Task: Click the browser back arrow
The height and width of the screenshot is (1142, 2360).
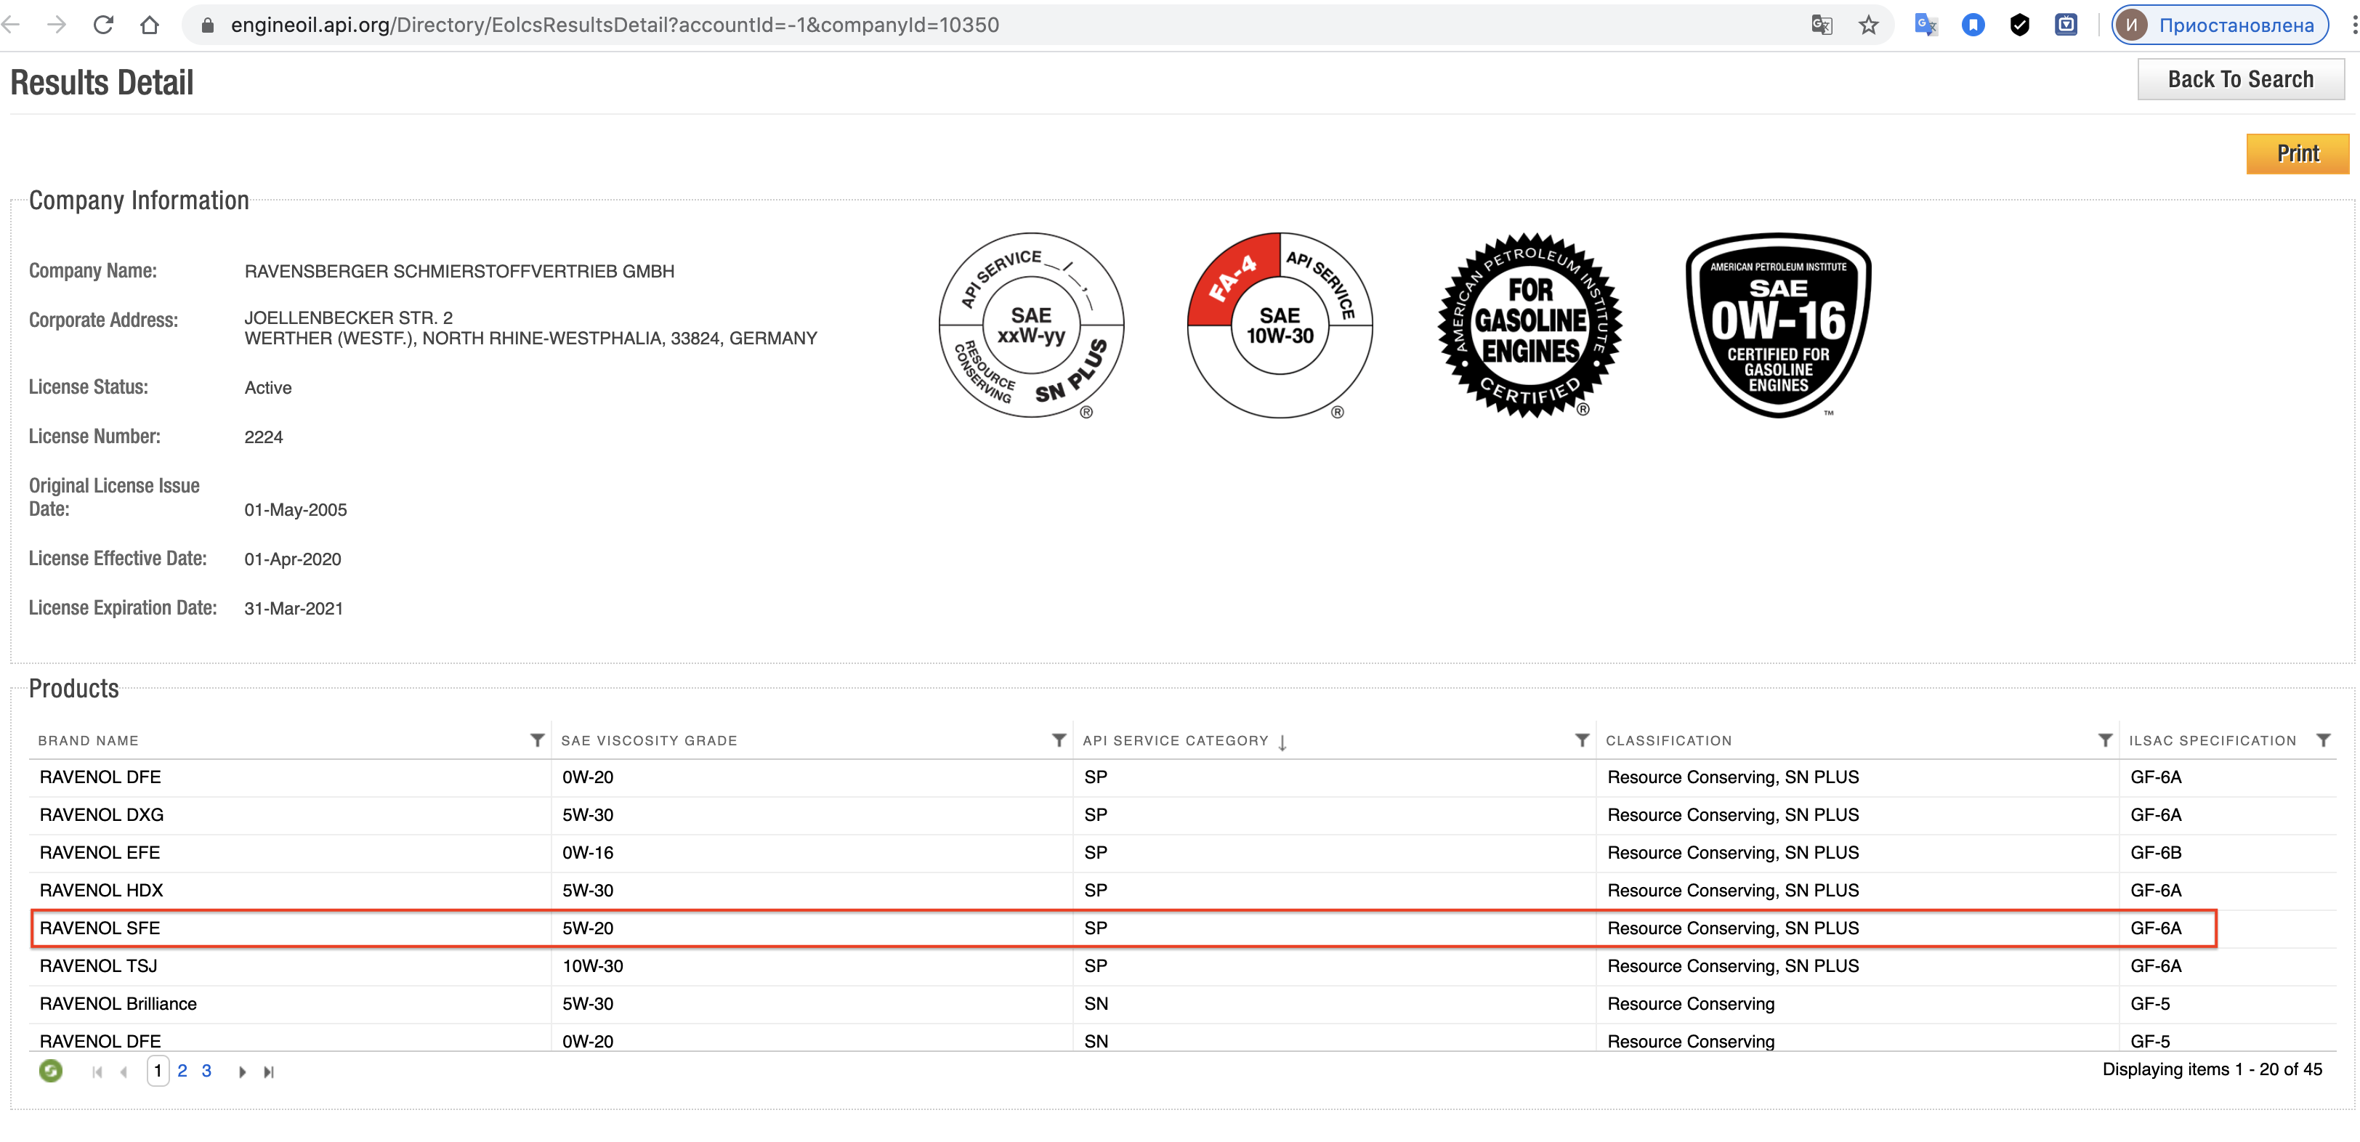Action: 11,25
